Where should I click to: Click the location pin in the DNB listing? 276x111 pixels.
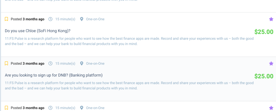coord(81,63)
